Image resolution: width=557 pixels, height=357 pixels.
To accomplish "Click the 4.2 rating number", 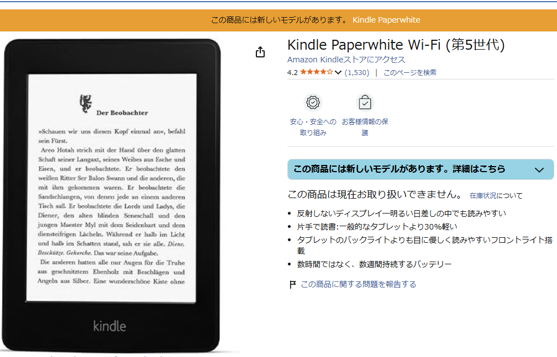I will click(x=292, y=72).
